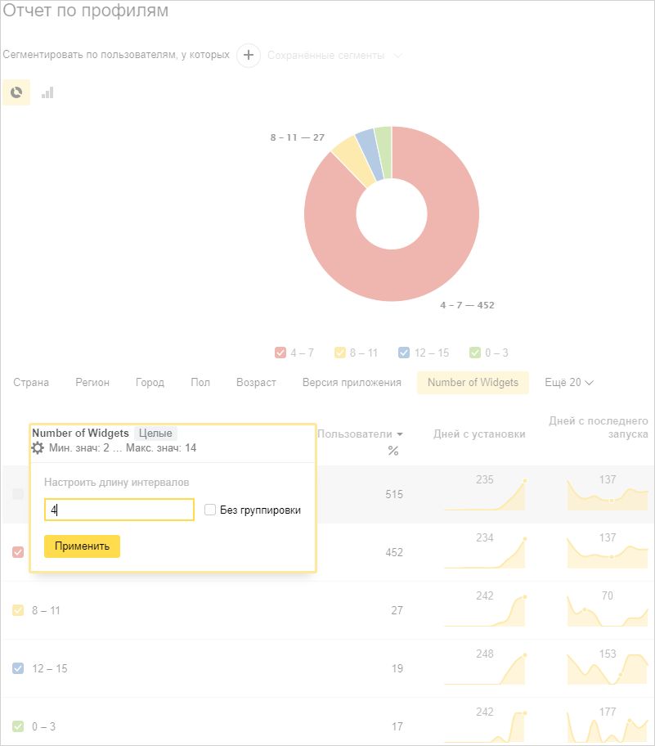This screenshot has width=655, height=746.
Task: Click the users value 19
Action: 397,668
